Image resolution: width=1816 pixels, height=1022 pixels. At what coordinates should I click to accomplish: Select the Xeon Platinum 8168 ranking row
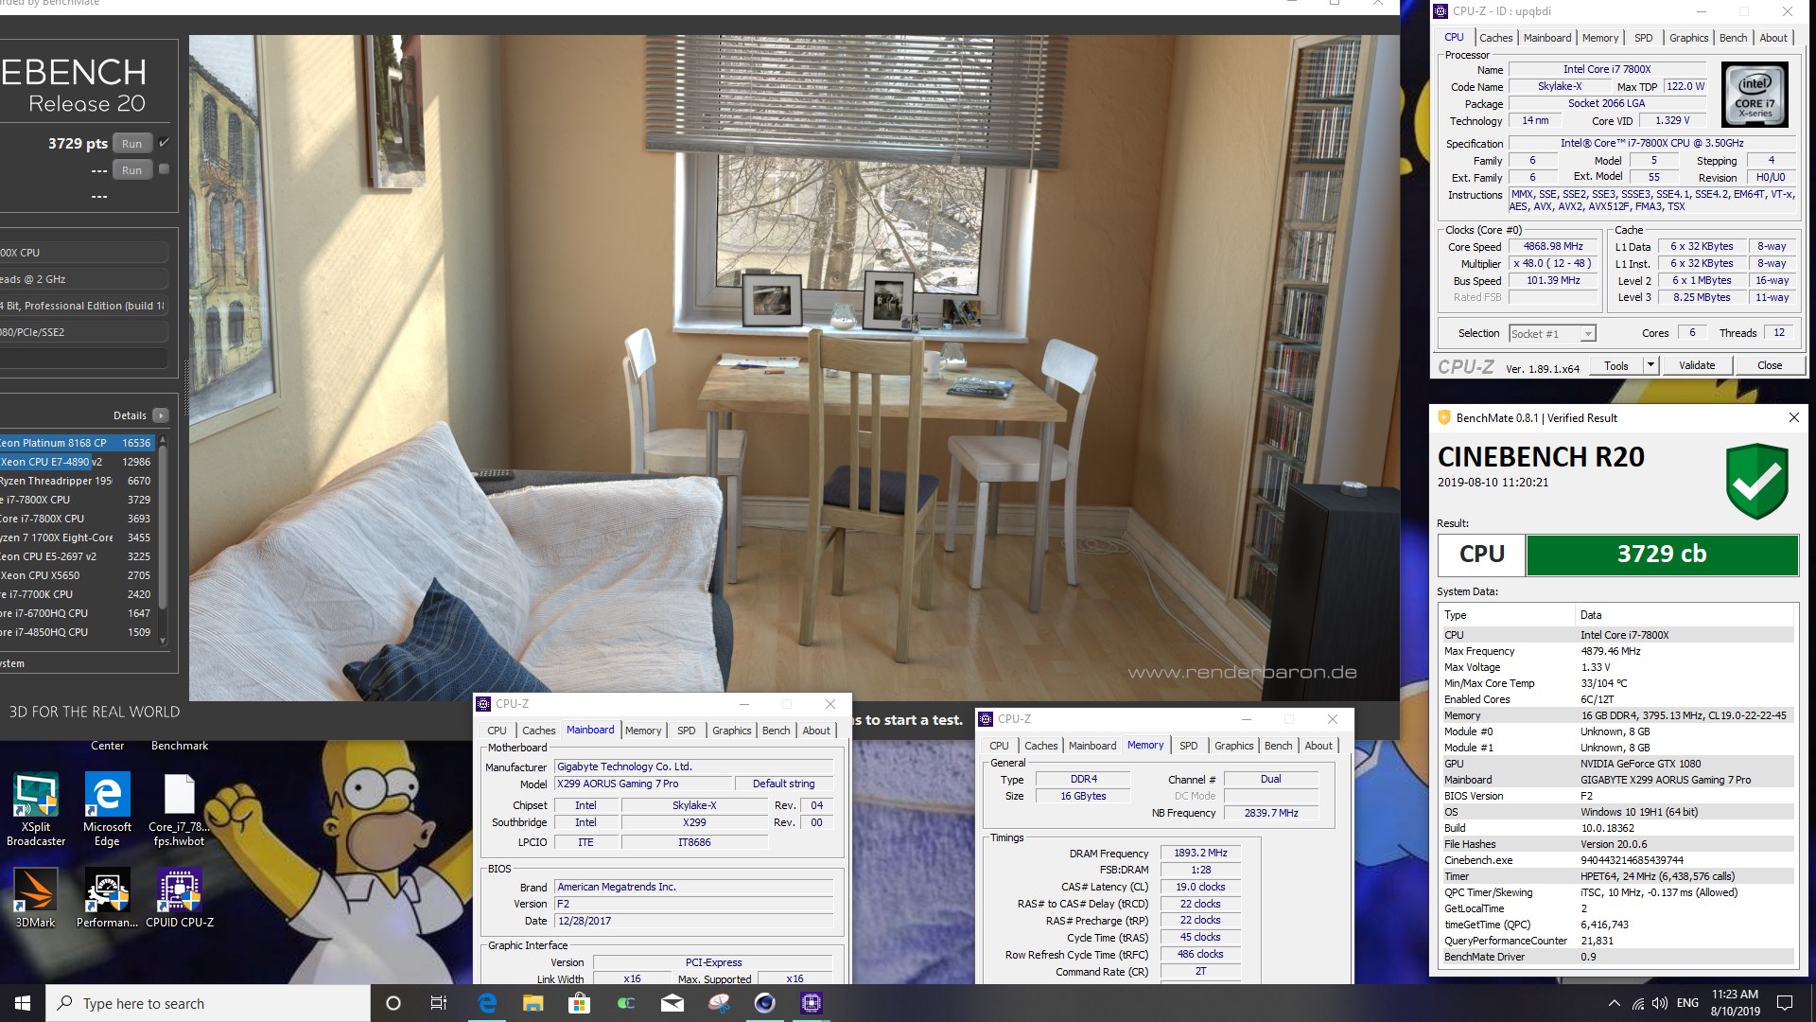[x=77, y=443]
